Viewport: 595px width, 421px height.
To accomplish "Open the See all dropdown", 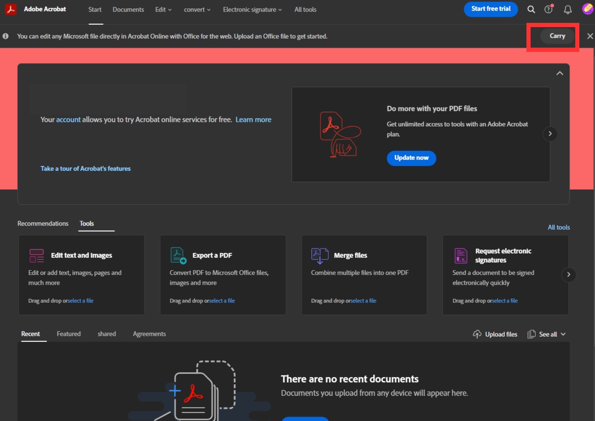I will (552, 334).
